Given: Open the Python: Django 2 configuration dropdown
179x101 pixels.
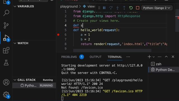Looking at the screenshot, I should (157, 8).
